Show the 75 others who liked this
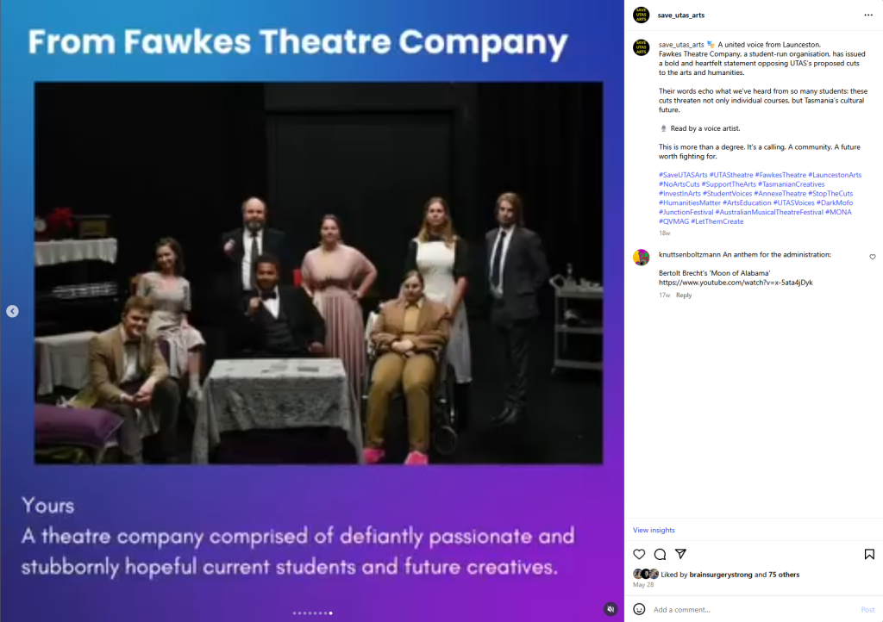 point(784,575)
